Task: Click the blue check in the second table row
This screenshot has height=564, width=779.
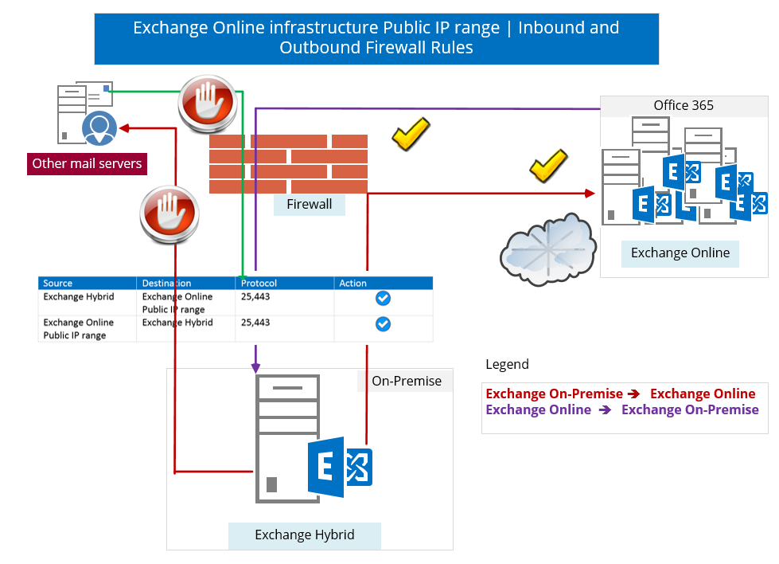Action: [x=383, y=324]
